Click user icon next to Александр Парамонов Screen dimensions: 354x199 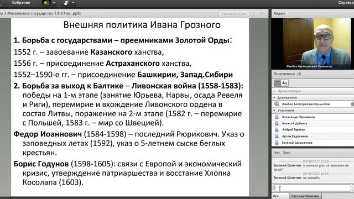[277, 117]
